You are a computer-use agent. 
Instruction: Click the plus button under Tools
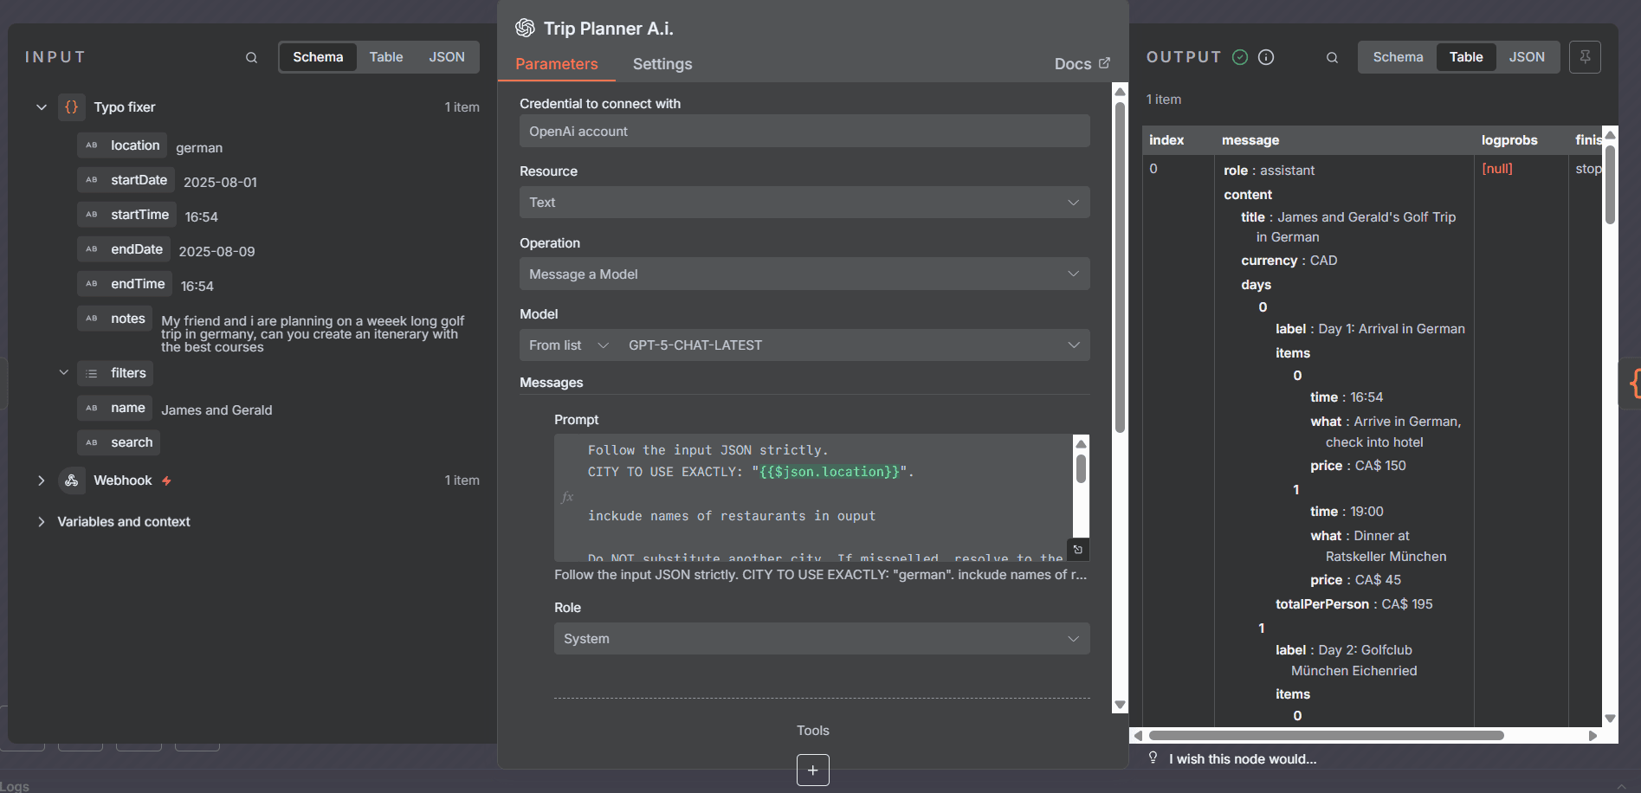pyautogui.click(x=812, y=770)
